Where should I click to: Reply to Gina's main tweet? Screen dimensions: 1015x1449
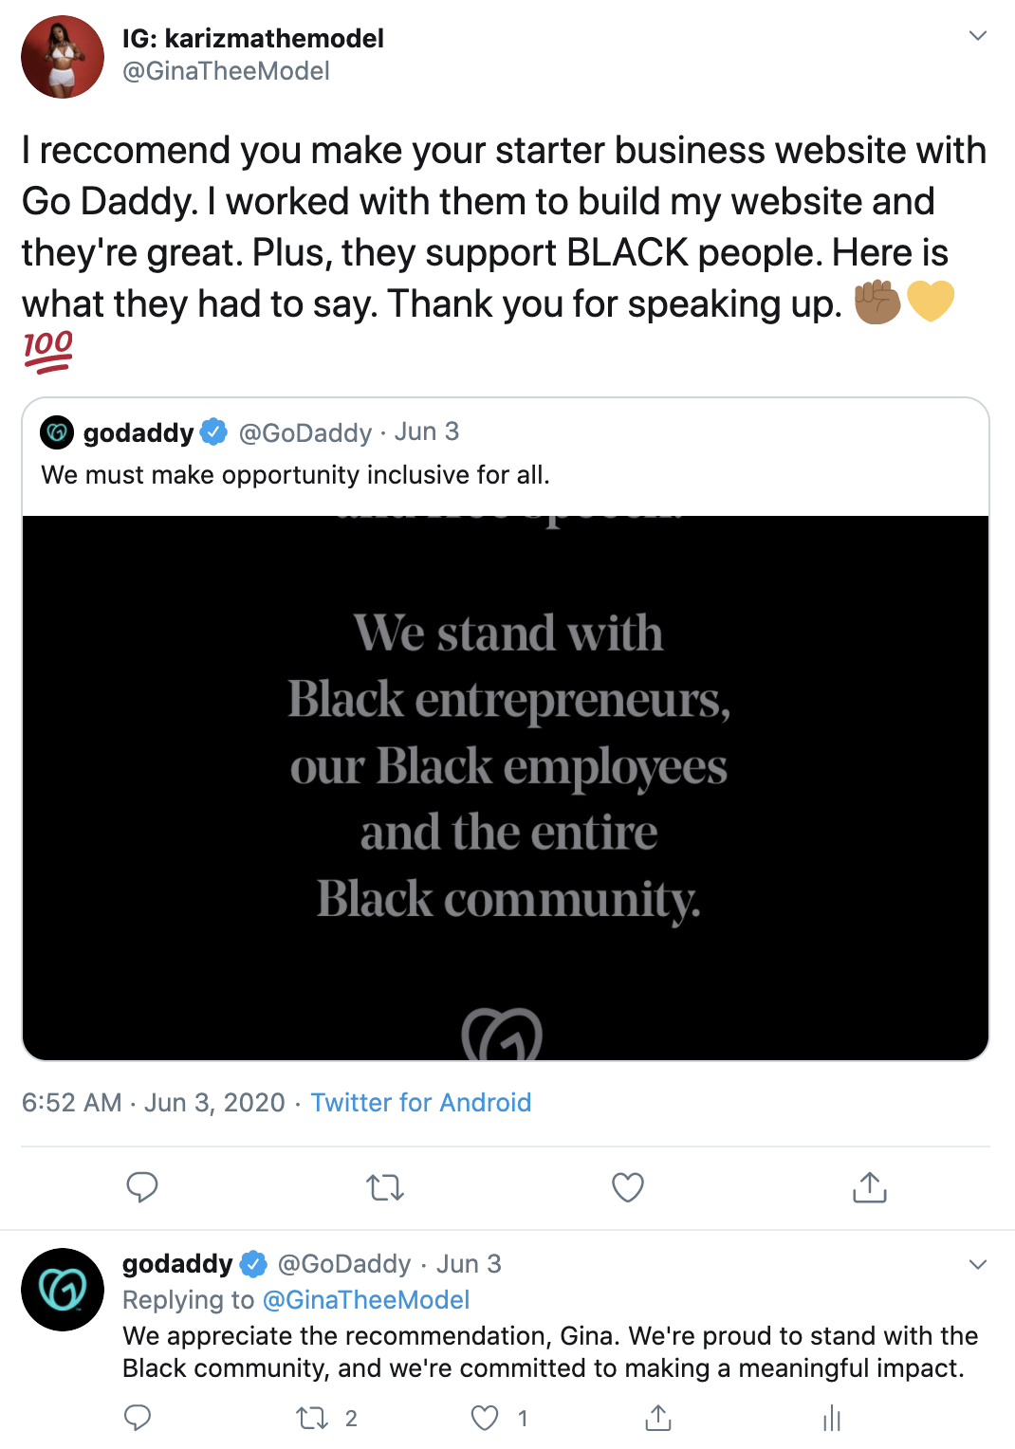(142, 1186)
